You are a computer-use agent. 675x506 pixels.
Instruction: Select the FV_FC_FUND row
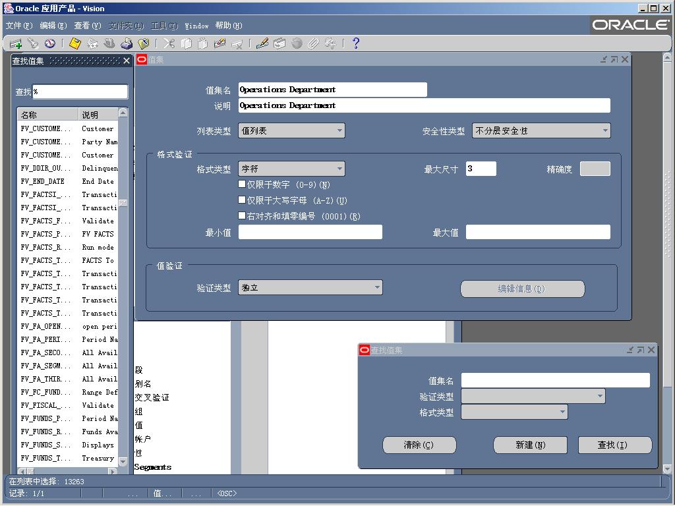69,393
